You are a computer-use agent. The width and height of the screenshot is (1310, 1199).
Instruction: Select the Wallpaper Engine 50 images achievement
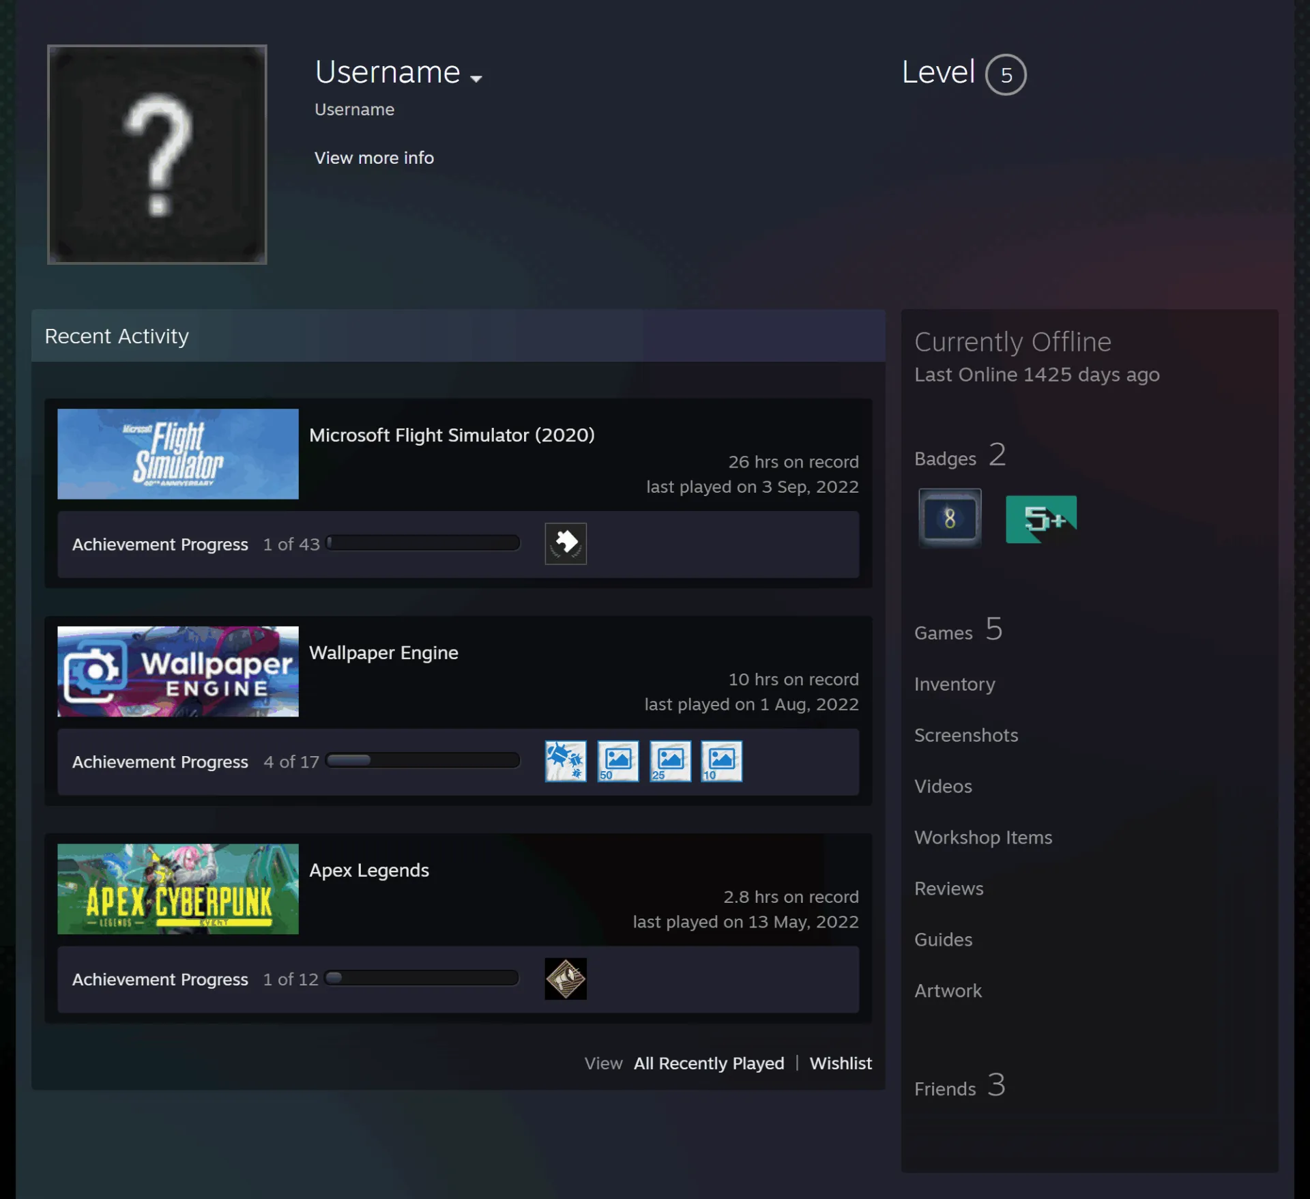[x=618, y=761]
